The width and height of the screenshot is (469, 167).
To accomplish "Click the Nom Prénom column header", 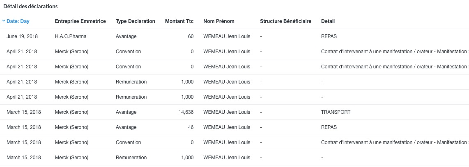I will (x=219, y=21).
